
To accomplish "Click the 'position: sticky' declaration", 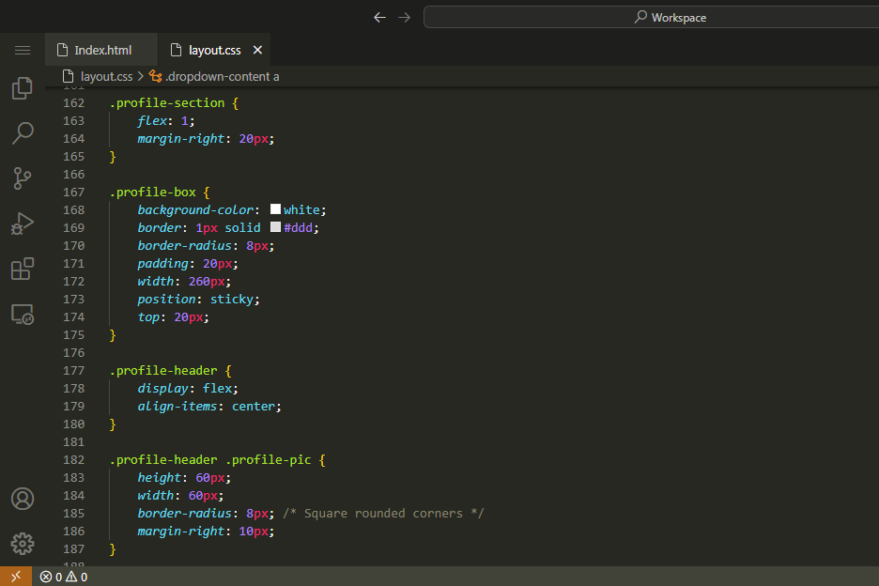I will point(198,300).
